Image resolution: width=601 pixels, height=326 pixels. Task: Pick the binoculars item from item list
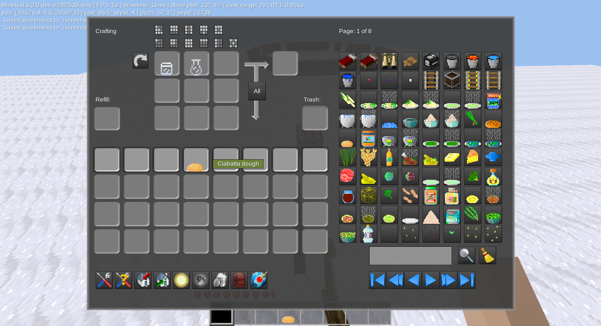coord(389,61)
